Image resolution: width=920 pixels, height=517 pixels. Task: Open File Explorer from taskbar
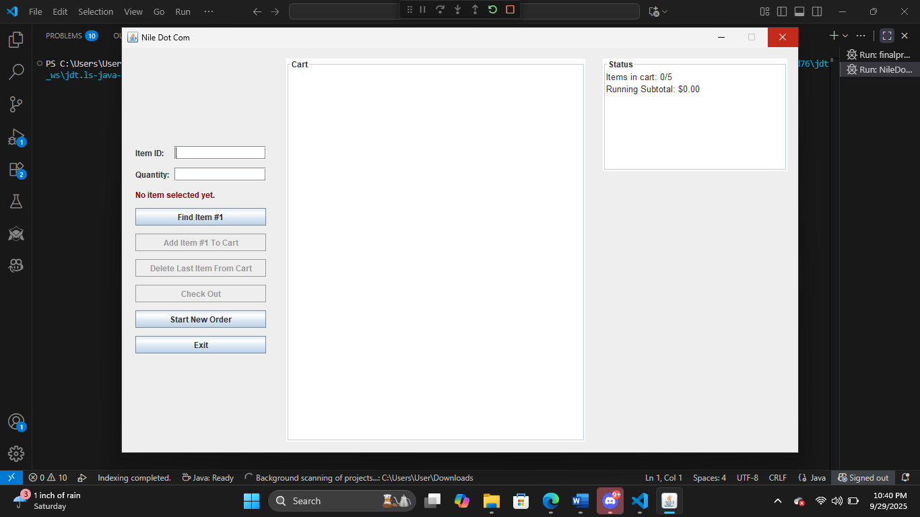pyautogui.click(x=491, y=501)
